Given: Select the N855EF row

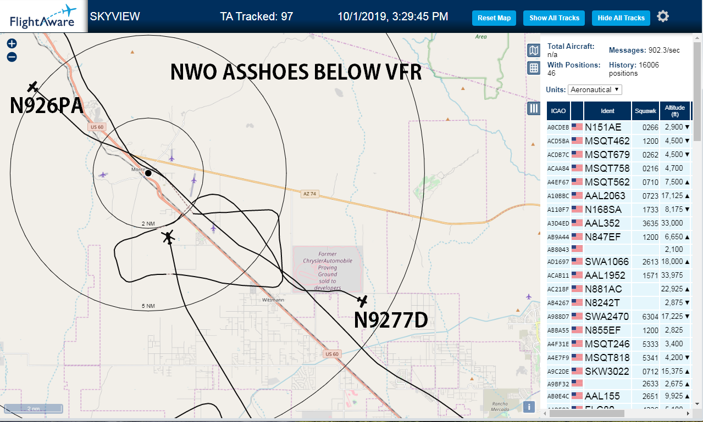Looking at the screenshot, I should click(618, 330).
